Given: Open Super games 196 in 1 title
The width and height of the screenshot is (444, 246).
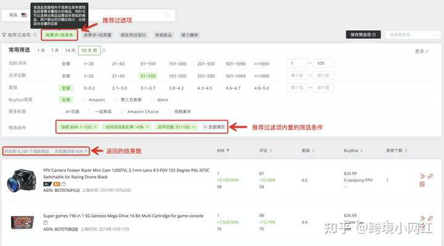Looking at the screenshot, I should coord(123,216).
